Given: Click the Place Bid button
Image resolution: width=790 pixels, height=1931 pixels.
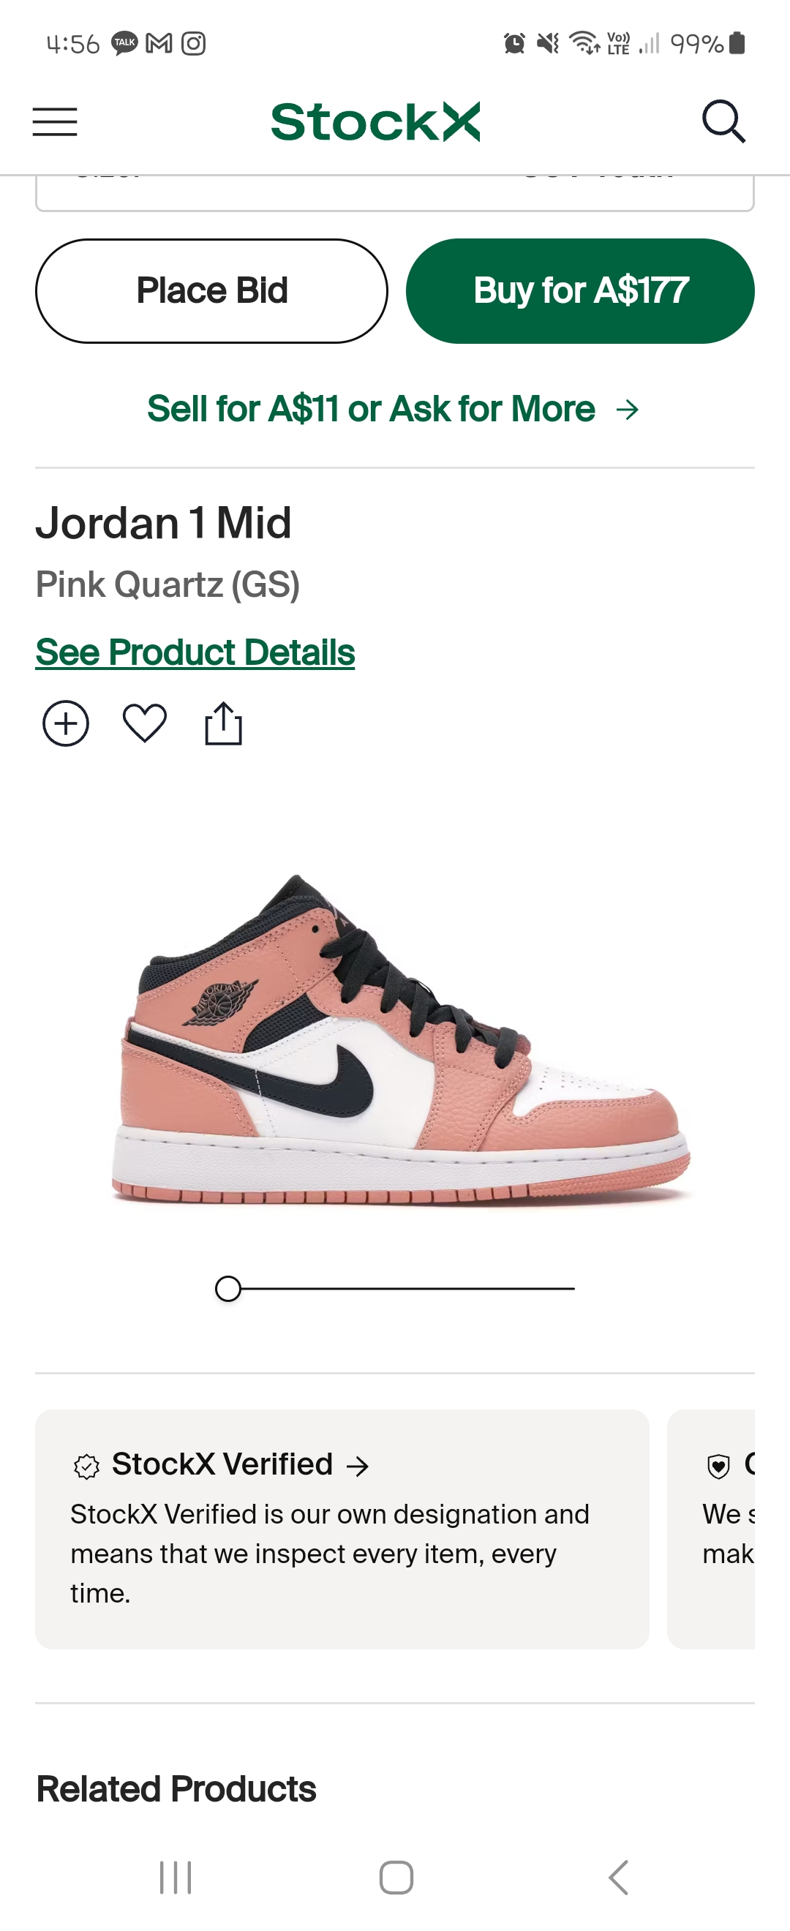Looking at the screenshot, I should coord(211,291).
